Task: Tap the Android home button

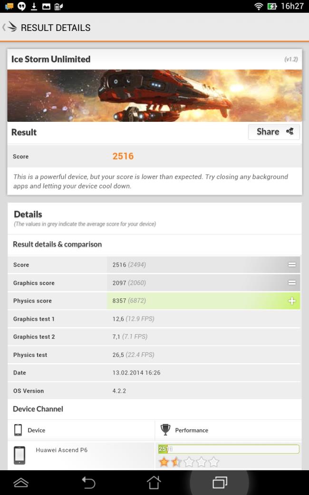Action: point(154,482)
